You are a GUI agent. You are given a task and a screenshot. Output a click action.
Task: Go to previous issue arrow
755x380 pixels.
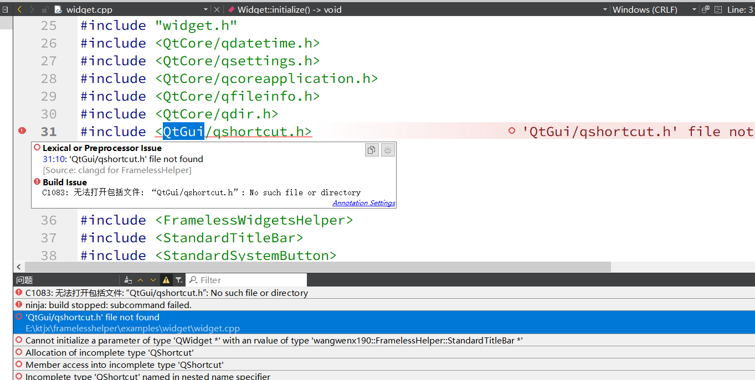click(x=140, y=280)
